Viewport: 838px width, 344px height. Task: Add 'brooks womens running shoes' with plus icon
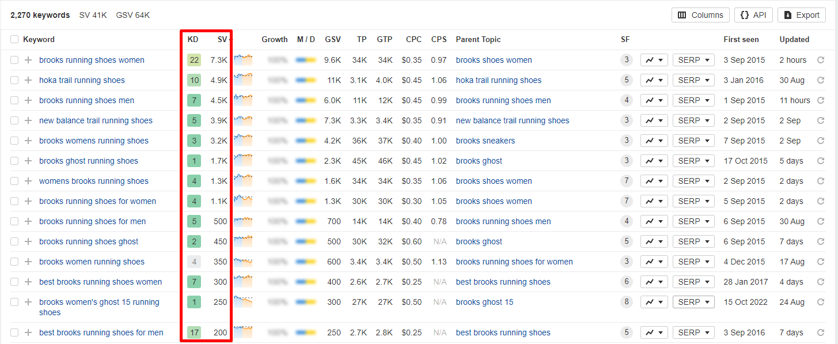click(28, 141)
